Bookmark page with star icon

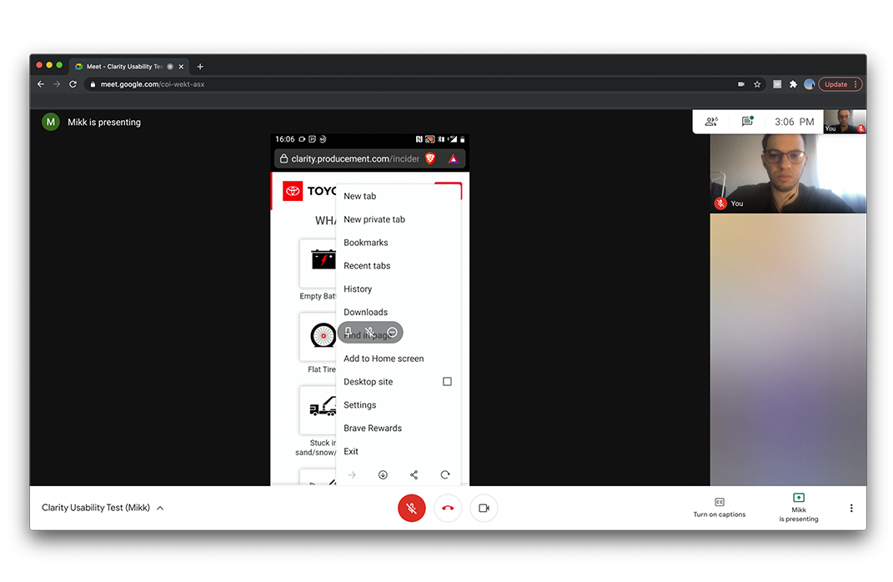pos(757,84)
